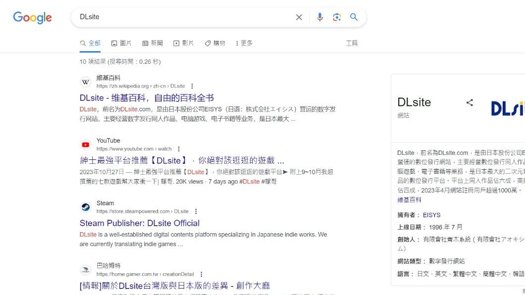This screenshot has height=295, width=525.
Task: Click the EISYS owner link
Action: [431, 215]
